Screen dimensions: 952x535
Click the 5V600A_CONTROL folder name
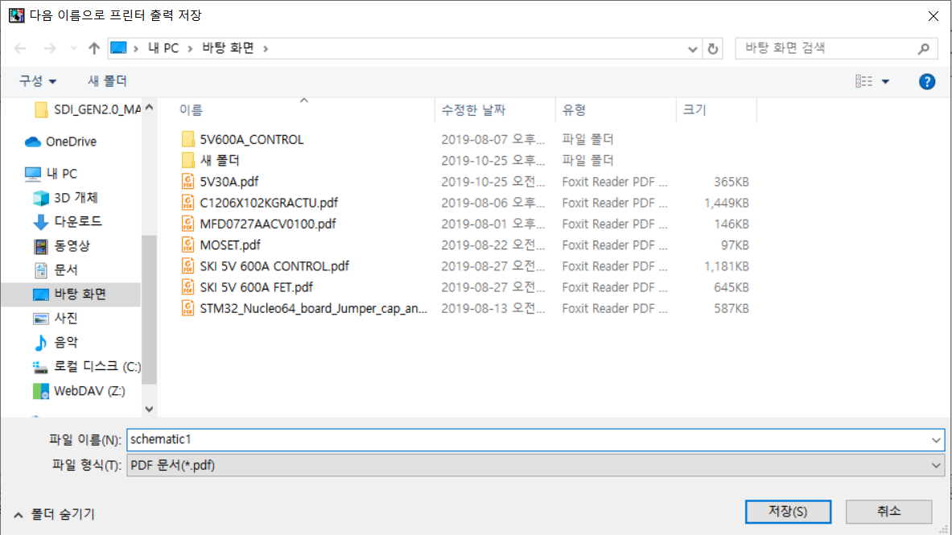tap(251, 140)
